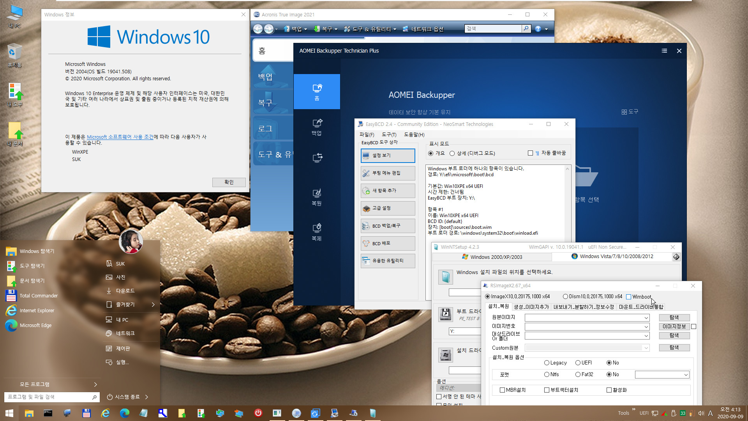Image resolution: width=748 pixels, height=421 pixels.
Task: Click the Windows Start button on taskbar
Action: click(9, 413)
